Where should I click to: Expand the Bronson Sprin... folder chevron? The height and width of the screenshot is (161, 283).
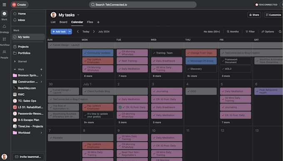[x=41, y=75]
